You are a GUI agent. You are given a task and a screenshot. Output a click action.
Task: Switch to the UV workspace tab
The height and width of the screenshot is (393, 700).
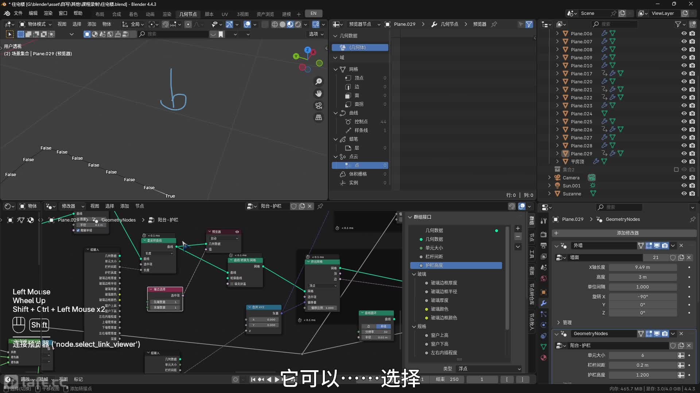point(225,14)
